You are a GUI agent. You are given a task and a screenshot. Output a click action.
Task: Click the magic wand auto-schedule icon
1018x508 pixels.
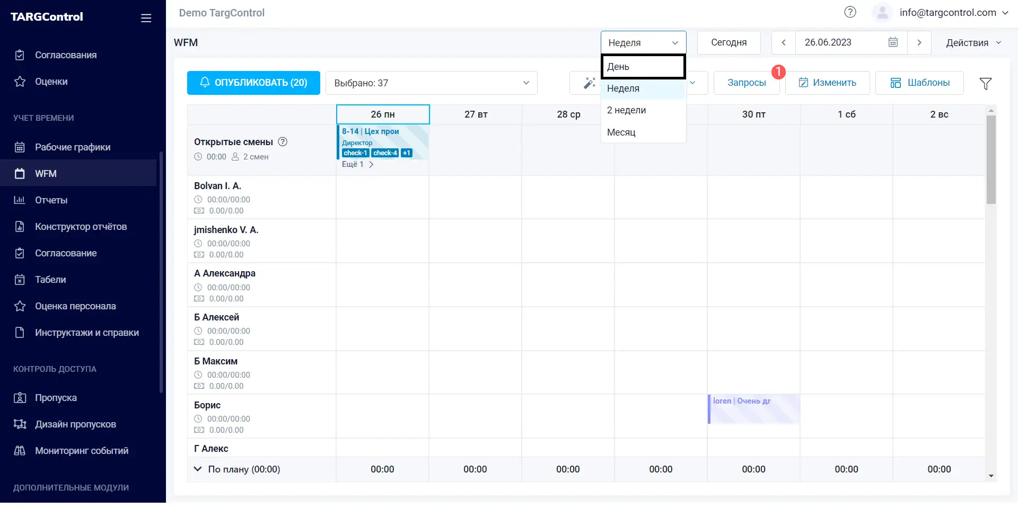pyautogui.click(x=589, y=83)
